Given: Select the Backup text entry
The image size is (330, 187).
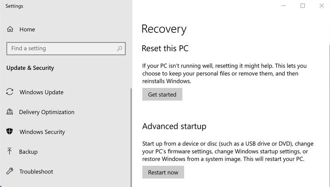Looking at the screenshot, I should pos(28,152).
